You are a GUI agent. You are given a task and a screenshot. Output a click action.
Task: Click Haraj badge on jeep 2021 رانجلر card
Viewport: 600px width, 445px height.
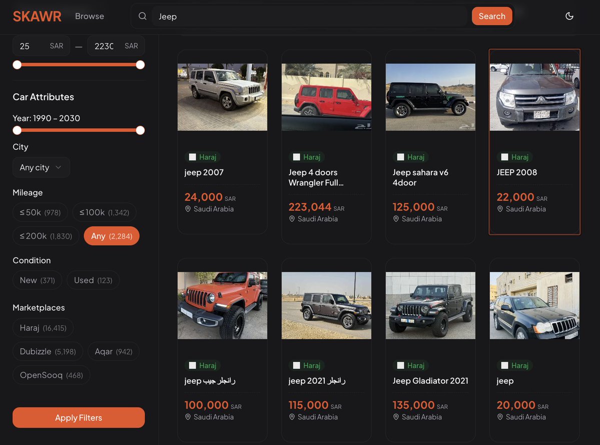pyautogui.click(x=306, y=365)
